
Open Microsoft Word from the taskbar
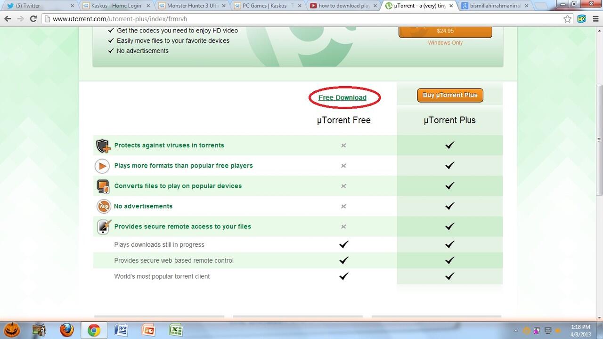click(121, 330)
